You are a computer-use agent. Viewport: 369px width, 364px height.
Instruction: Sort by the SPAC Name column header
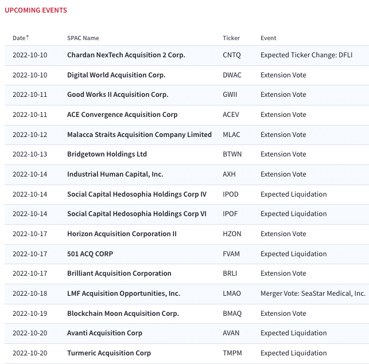click(x=83, y=38)
